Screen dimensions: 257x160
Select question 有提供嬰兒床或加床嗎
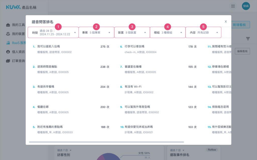click(x=139, y=127)
